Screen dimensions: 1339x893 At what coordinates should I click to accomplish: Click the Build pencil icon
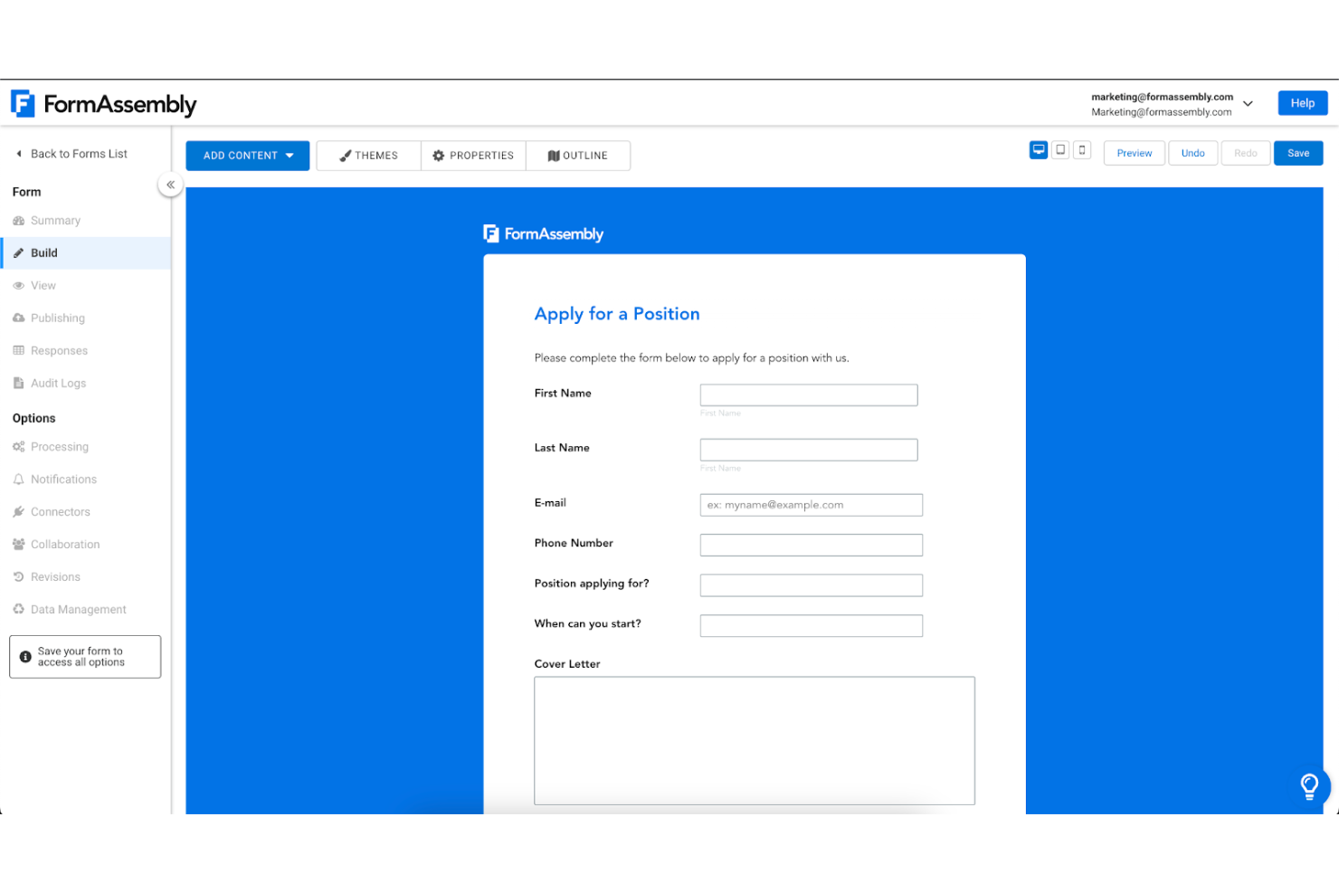18,253
